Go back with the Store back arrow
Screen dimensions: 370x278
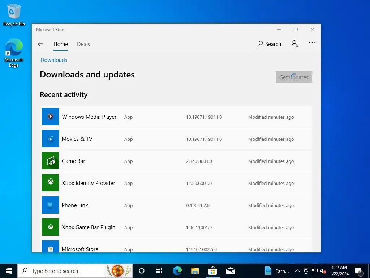click(40, 44)
